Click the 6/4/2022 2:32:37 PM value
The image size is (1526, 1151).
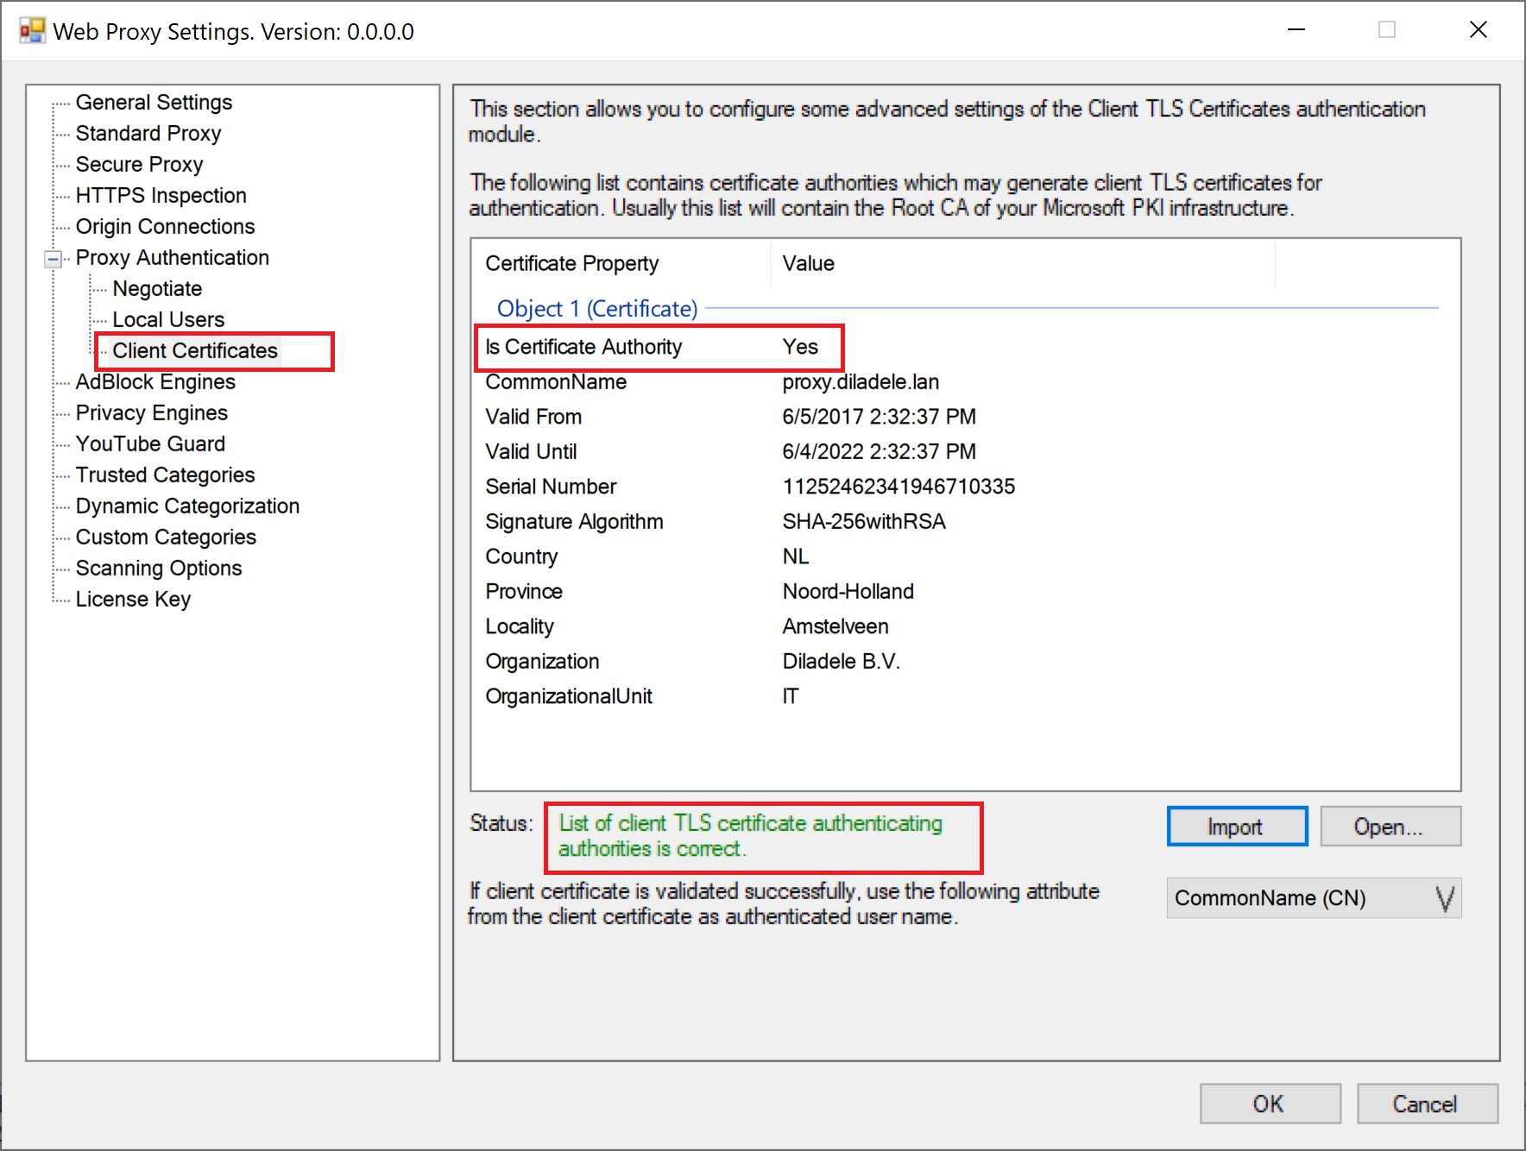click(879, 451)
